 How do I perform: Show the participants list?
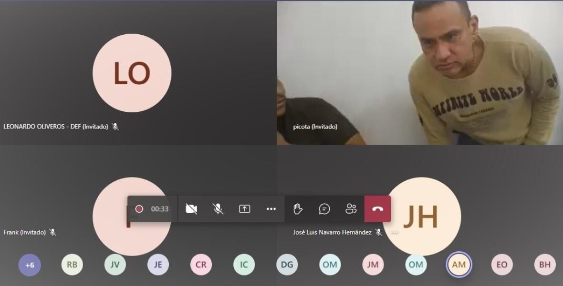click(351, 209)
